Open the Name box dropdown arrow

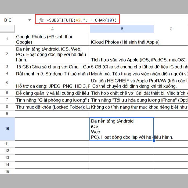30,20
